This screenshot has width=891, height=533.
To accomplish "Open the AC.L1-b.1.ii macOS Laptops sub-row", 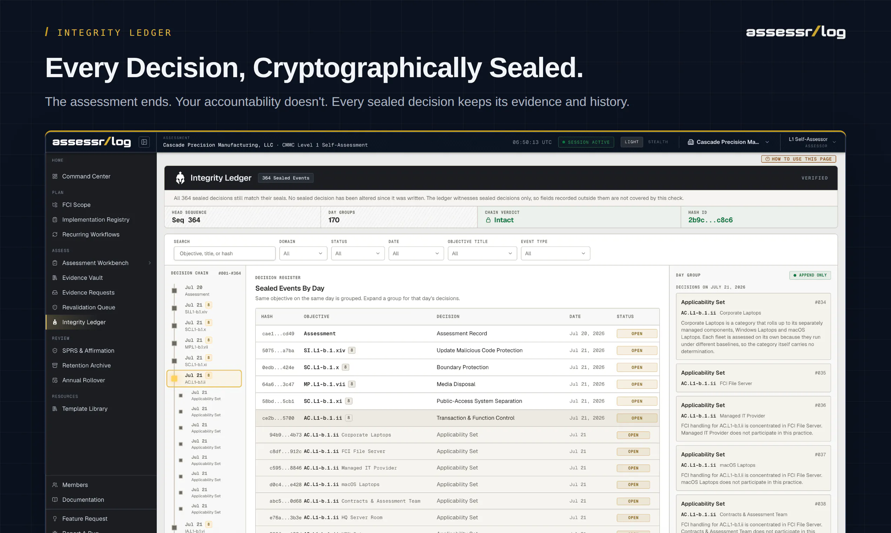I will [457, 485].
